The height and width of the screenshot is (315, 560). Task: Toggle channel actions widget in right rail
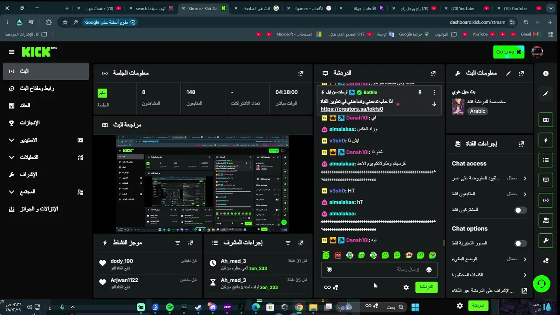(x=546, y=220)
